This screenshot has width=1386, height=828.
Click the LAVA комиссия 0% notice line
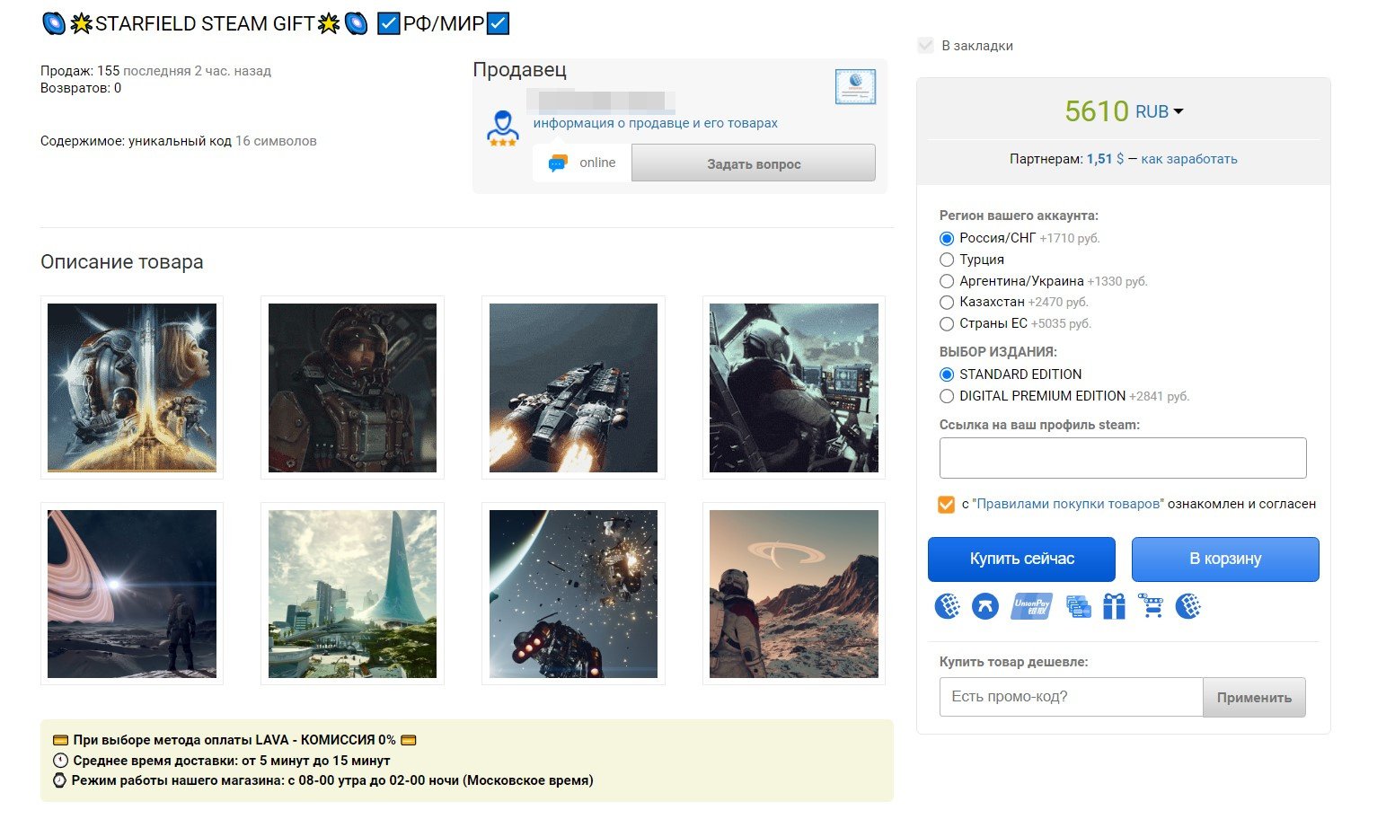[x=234, y=740]
